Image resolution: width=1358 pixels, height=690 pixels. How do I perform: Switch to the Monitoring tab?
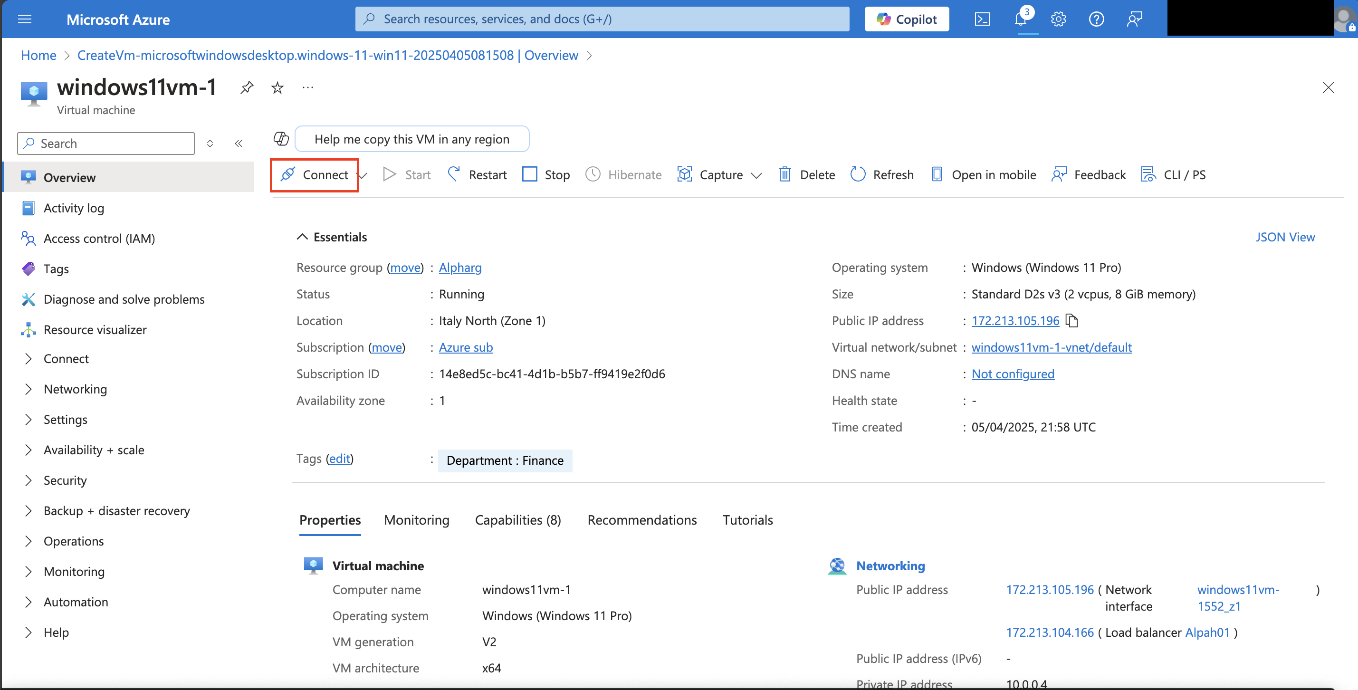click(x=416, y=520)
